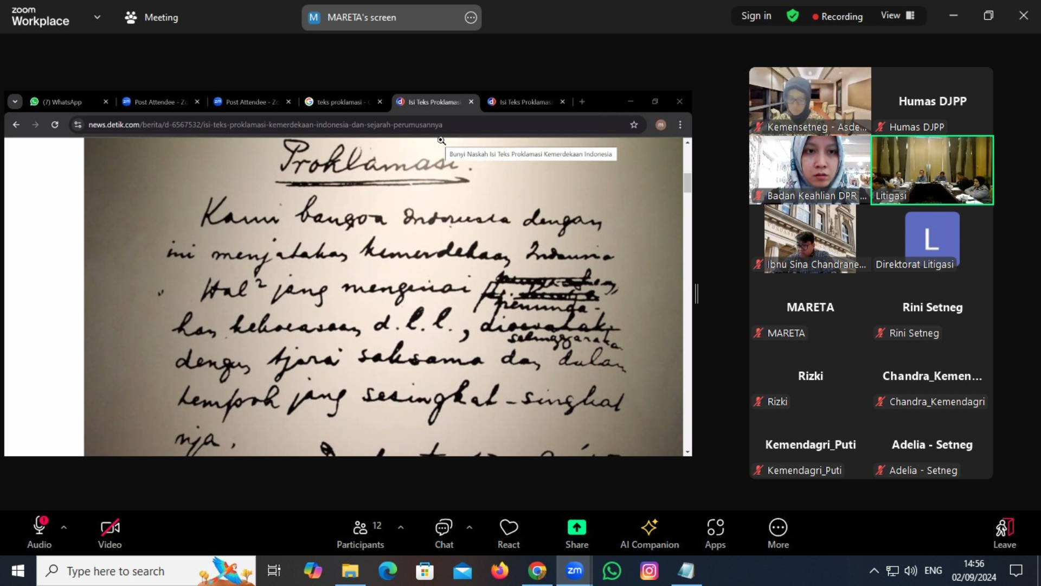Select Ibnu Sina Chandranegara video tile

pyautogui.click(x=810, y=239)
